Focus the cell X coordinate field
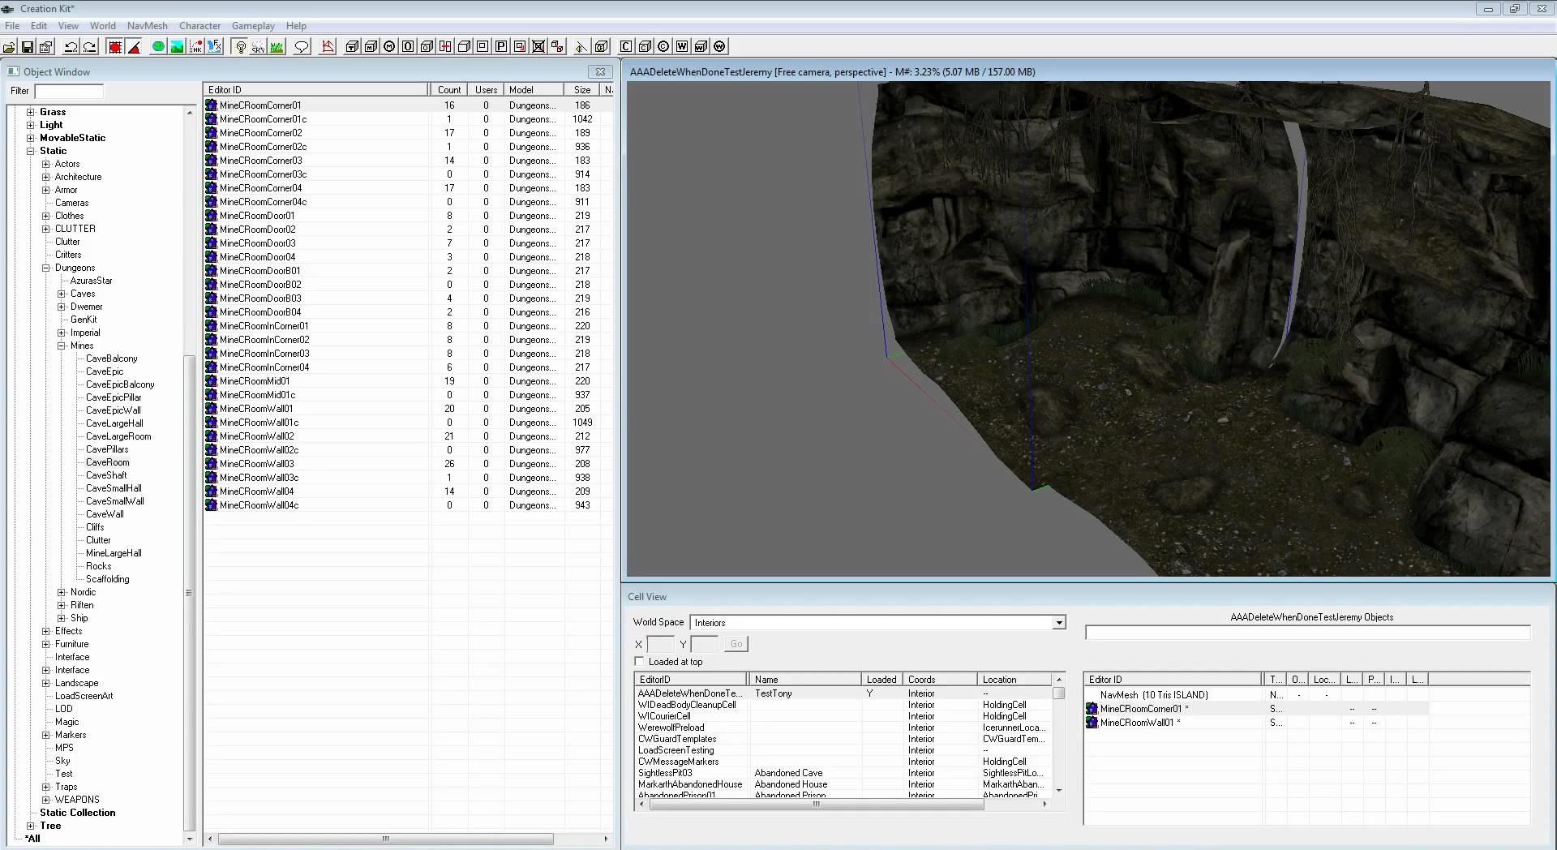The image size is (1557, 850). click(x=660, y=644)
